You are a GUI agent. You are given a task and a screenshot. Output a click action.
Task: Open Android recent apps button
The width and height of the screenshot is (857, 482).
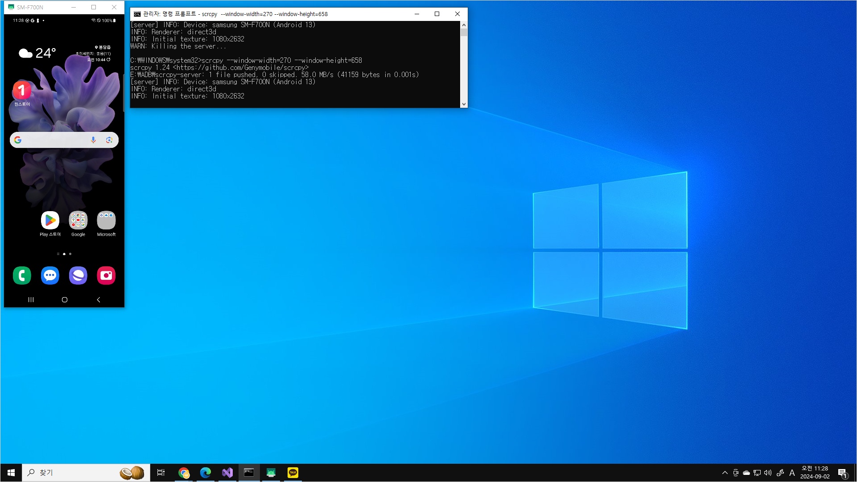pos(31,300)
